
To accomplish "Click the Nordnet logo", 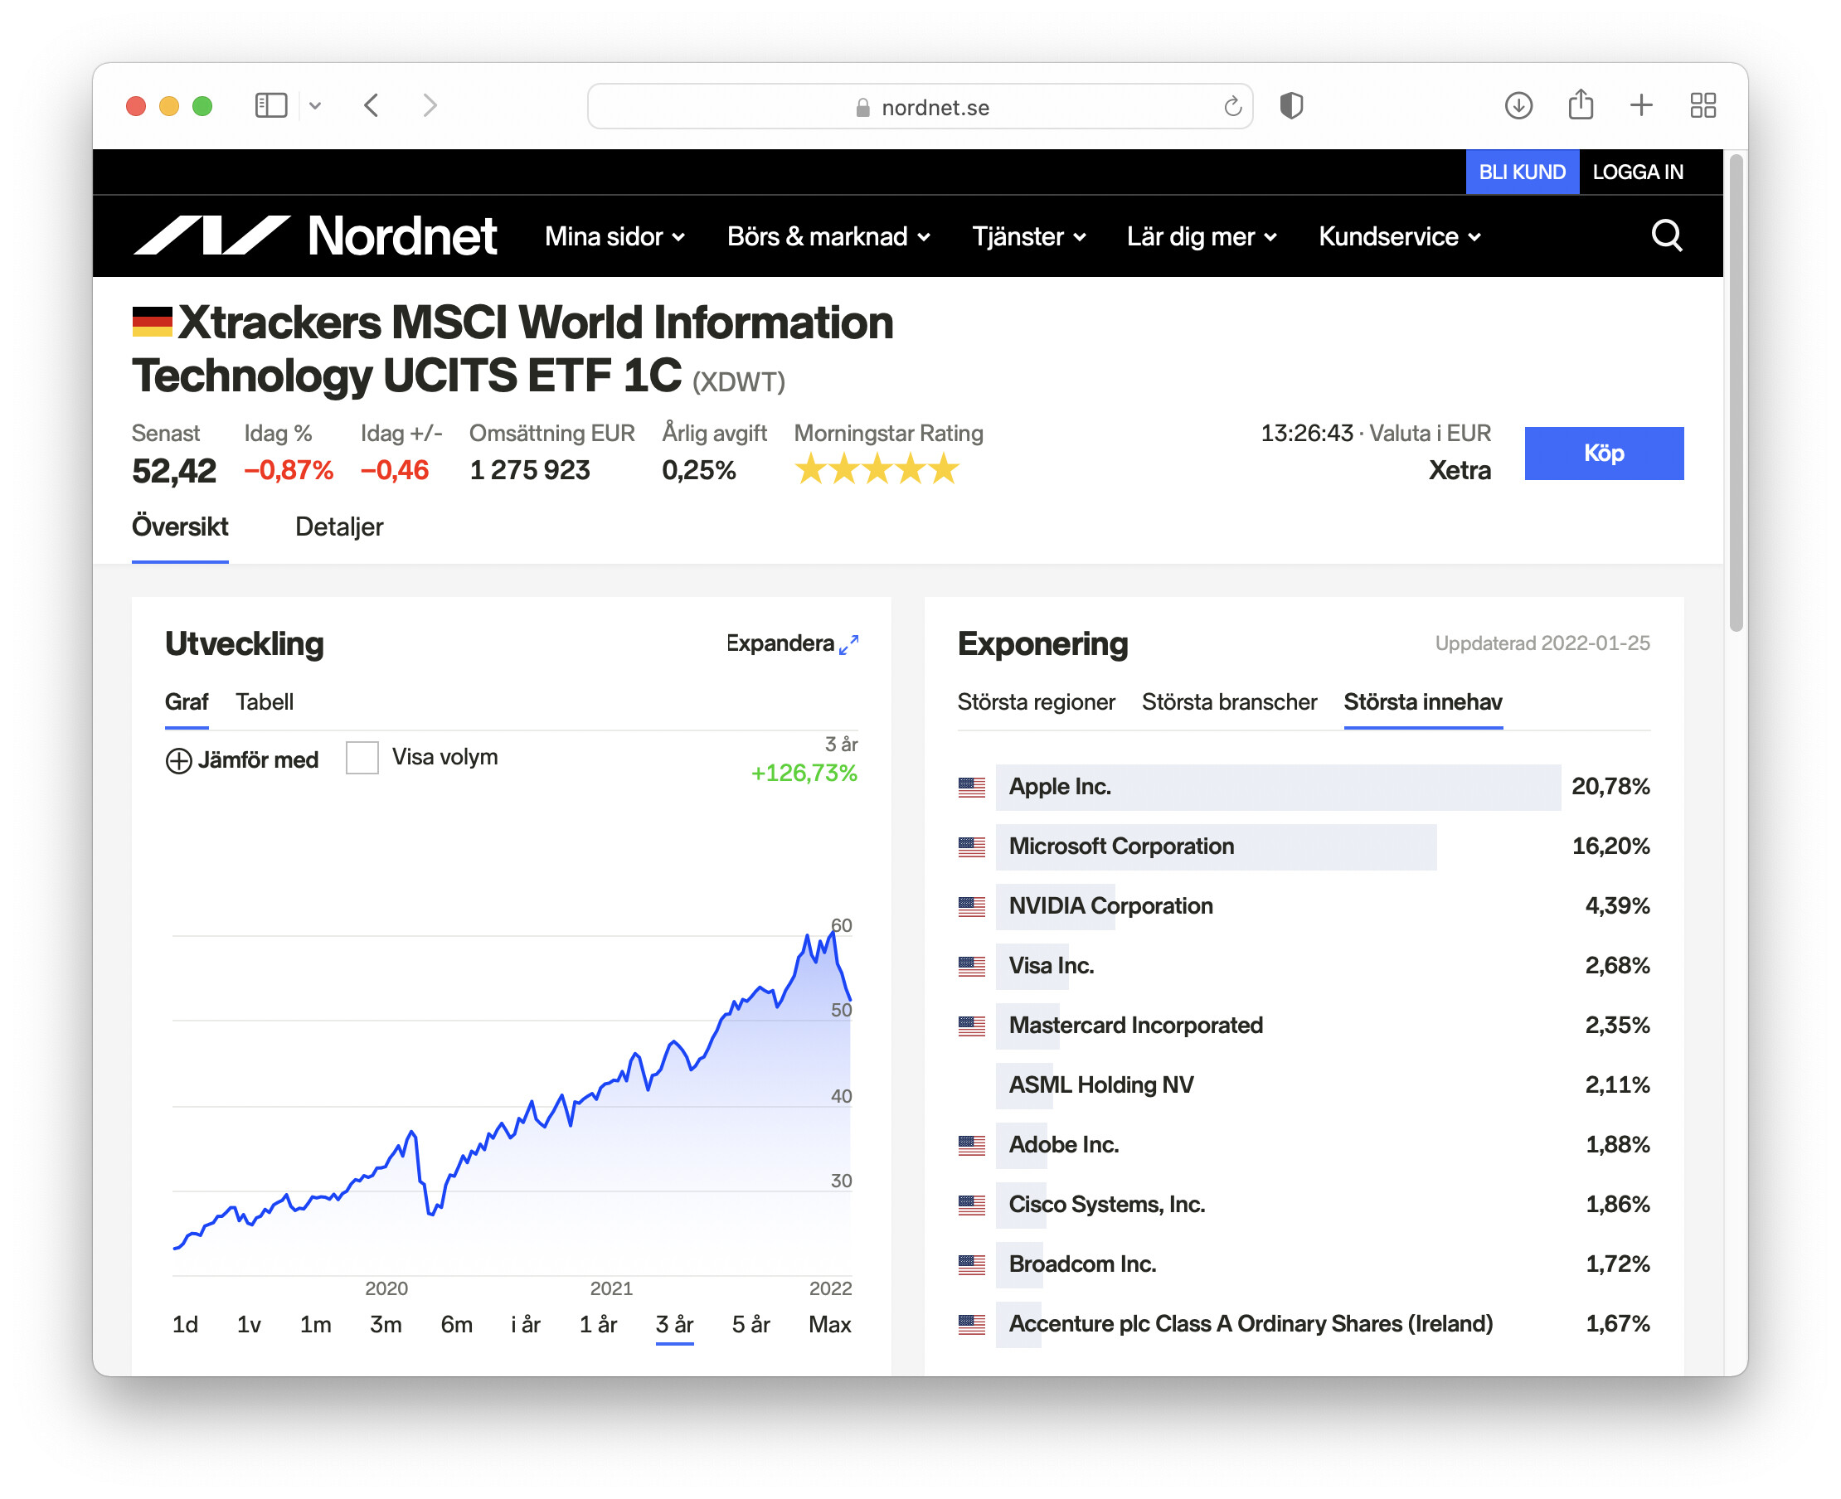I will 315,235.
